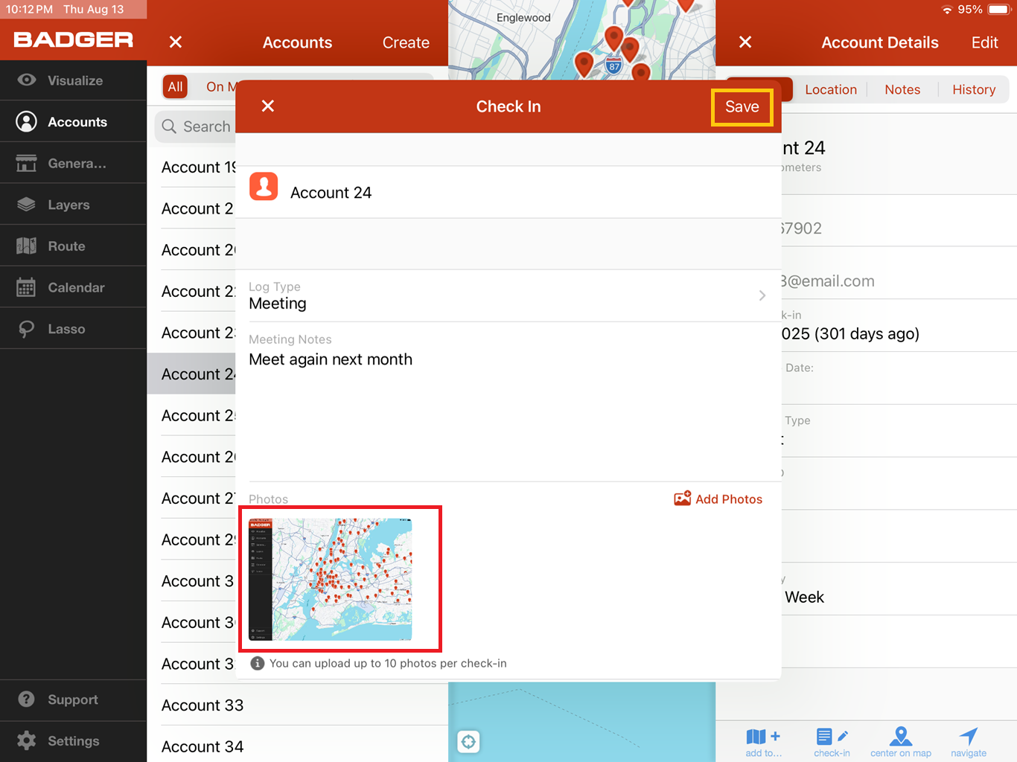Click the Account 24 orange avatar icon

(x=264, y=187)
